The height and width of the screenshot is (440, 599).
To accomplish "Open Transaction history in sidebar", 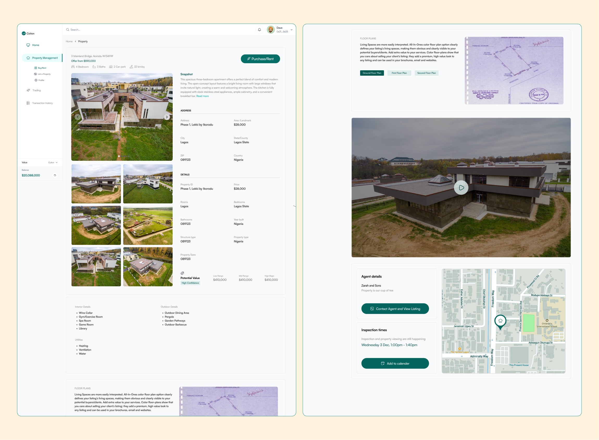I will point(42,103).
